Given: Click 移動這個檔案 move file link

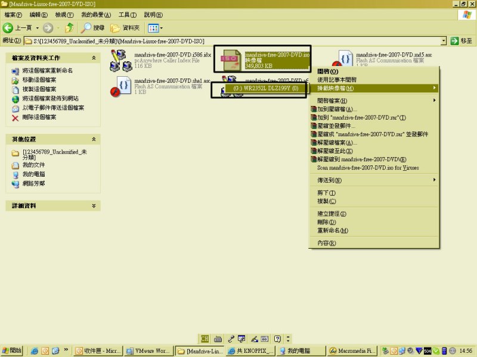Looking at the screenshot, I should tap(39, 80).
